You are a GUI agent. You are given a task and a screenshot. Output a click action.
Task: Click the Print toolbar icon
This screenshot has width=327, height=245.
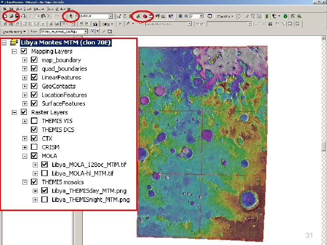tap(24, 16)
